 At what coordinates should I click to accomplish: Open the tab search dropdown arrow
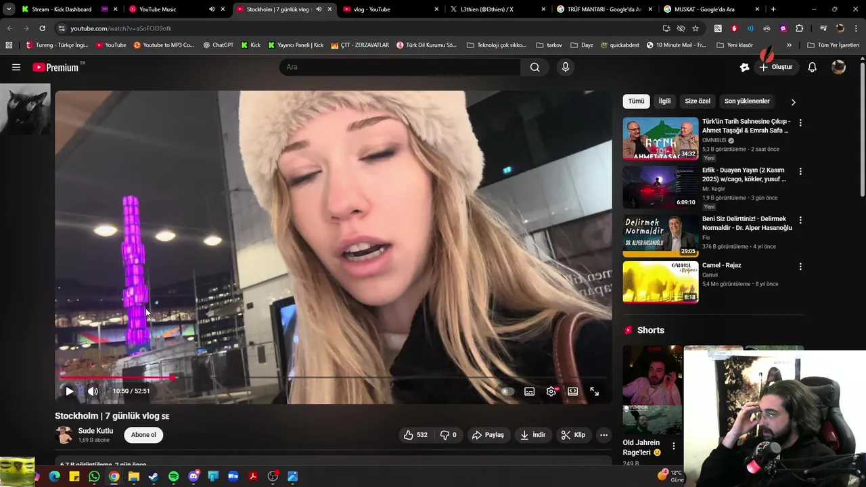[x=8, y=9]
